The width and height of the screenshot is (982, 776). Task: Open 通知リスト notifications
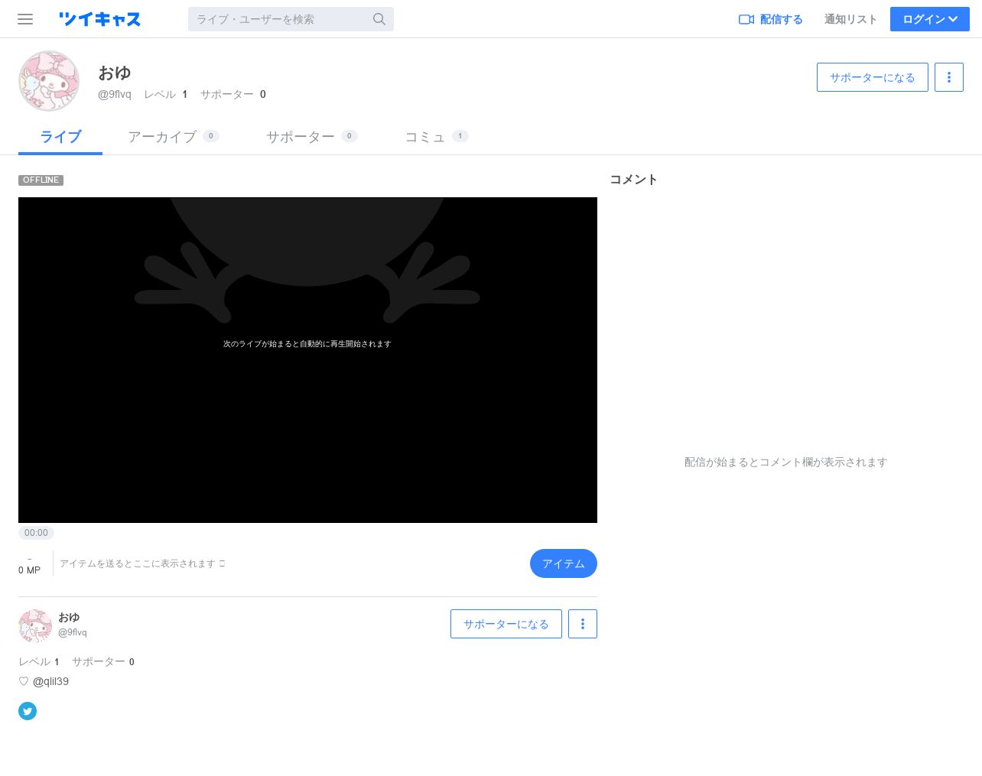(850, 19)
